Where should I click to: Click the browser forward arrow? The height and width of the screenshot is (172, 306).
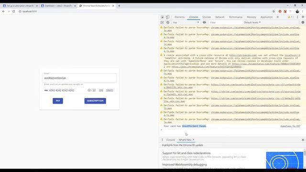tap(9, 11)
